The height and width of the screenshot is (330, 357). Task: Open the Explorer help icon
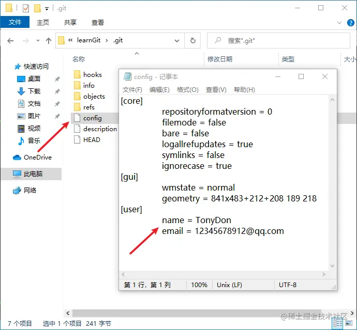click(350, 23)
